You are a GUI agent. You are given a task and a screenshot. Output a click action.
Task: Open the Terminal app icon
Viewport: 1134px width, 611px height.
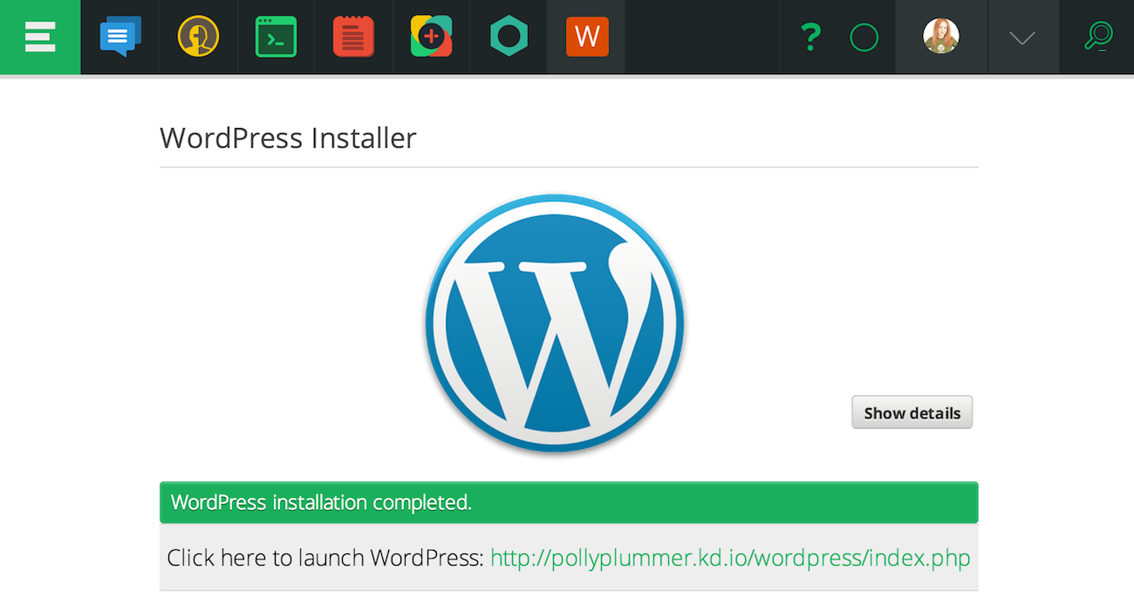pos(276,37)
